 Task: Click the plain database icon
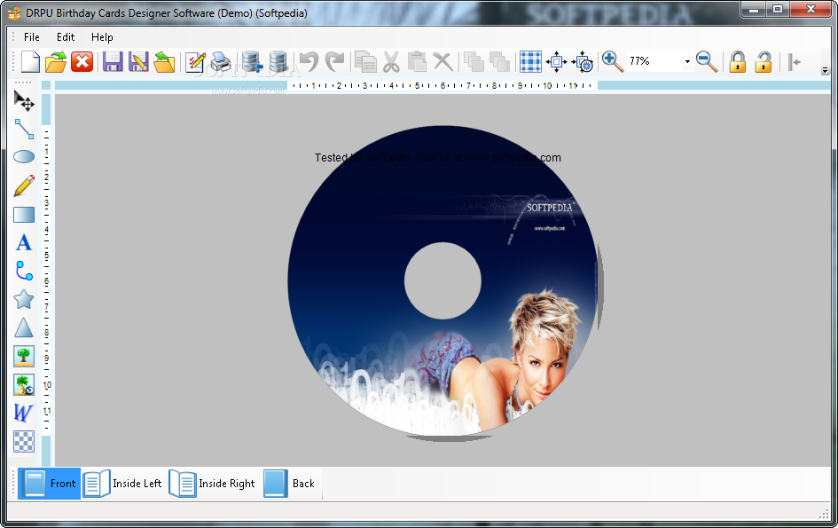(x=278, y=61)
